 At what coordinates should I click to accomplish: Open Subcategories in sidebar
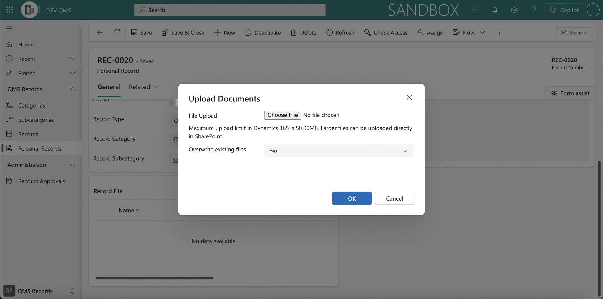point(41,120)
